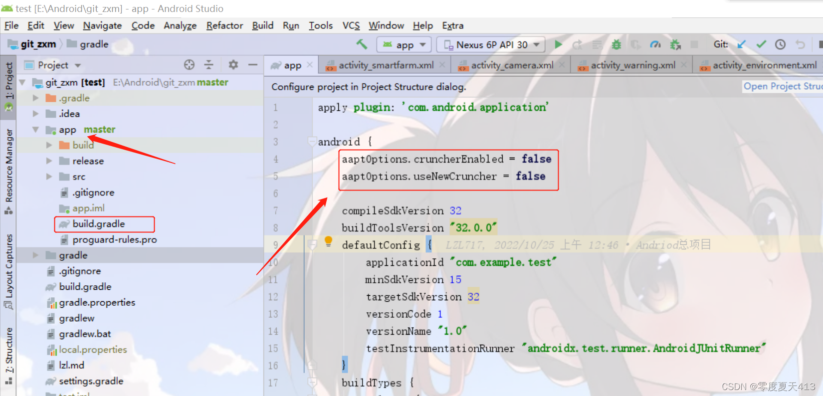This screenshot has width=823, height=396.
Task: Click the Git Rollback undo icon
Action: tap(800, 44)
